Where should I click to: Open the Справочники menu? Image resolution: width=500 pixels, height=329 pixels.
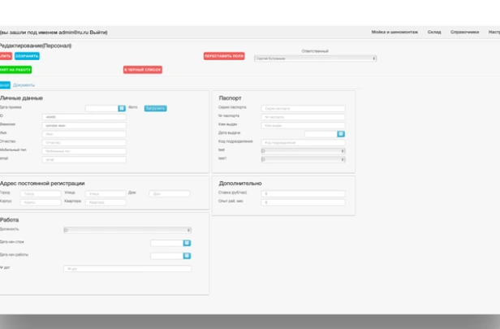(465, 32)
